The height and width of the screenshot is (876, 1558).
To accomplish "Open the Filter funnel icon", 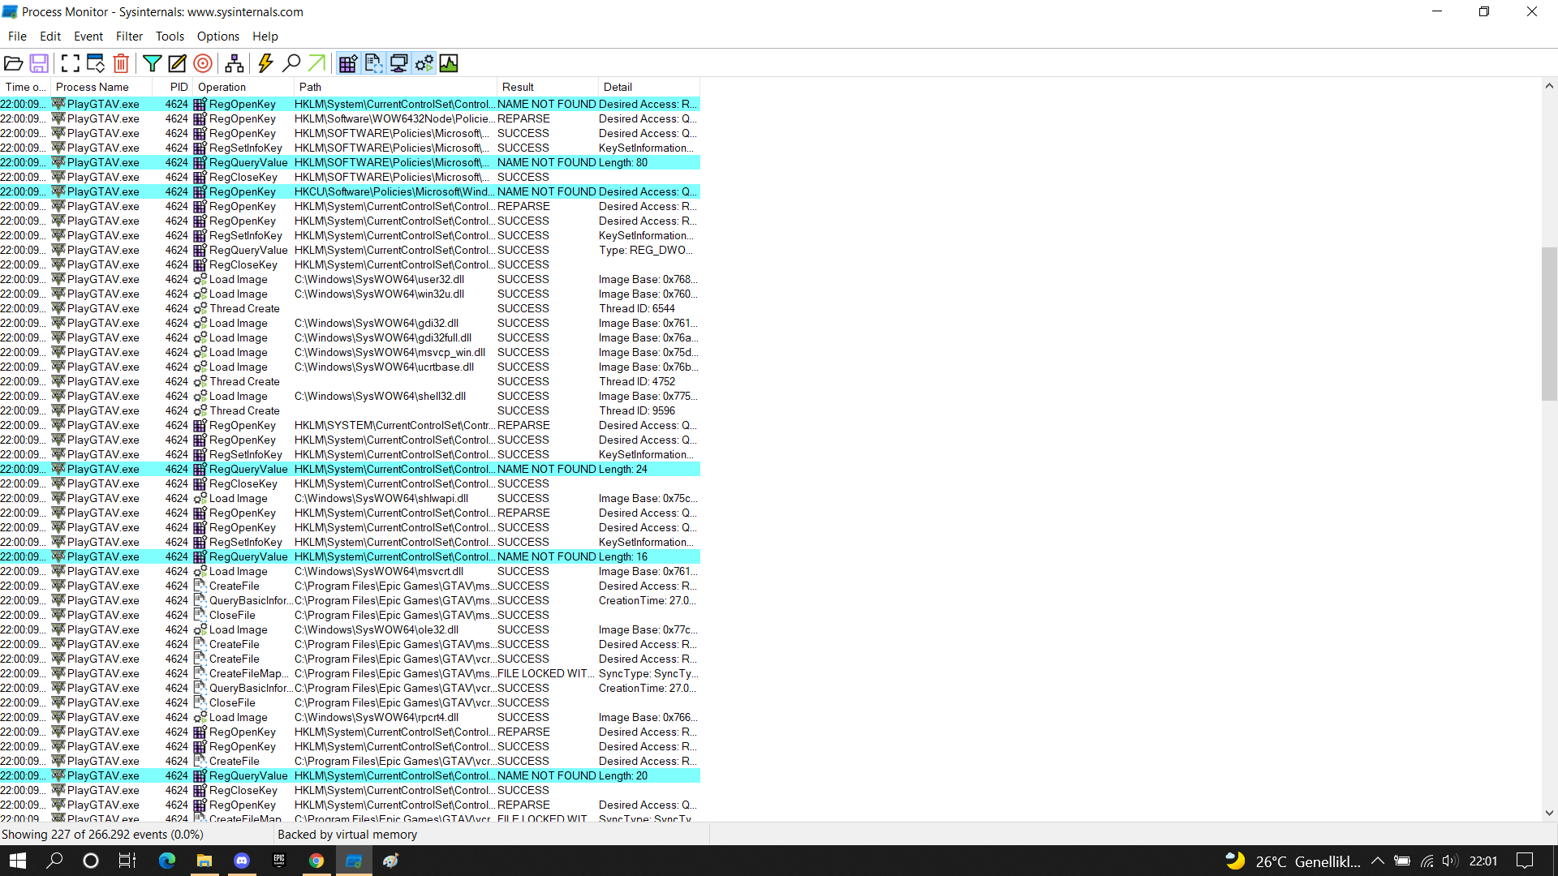I will click(x=152, y=63).
